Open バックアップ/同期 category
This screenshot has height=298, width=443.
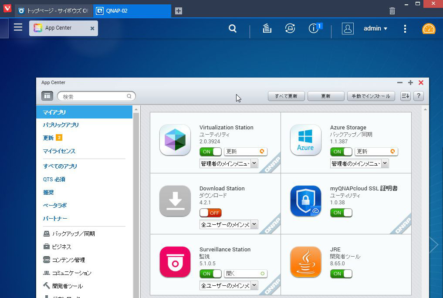point(69,234)
